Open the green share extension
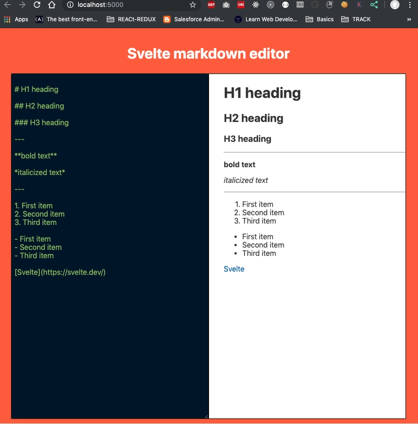Screen dimensions: 418x424 point(374,5)
